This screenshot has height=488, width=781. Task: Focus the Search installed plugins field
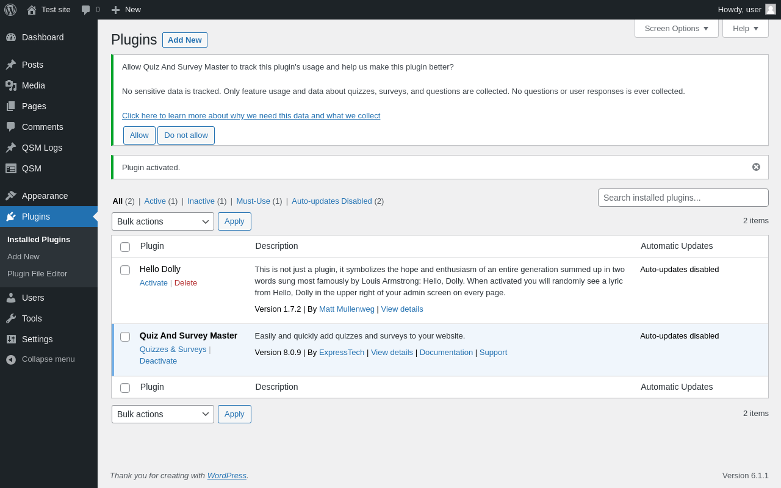tap(683, 198)
